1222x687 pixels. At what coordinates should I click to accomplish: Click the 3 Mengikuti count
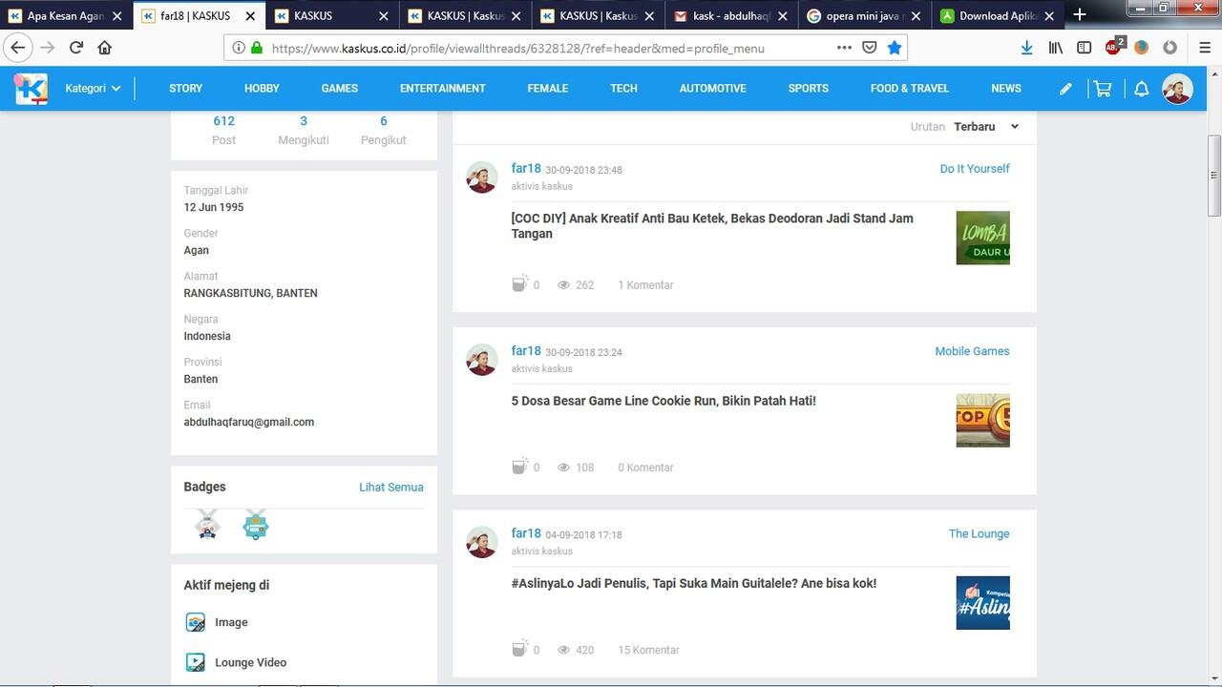click(x=304, y=131)
